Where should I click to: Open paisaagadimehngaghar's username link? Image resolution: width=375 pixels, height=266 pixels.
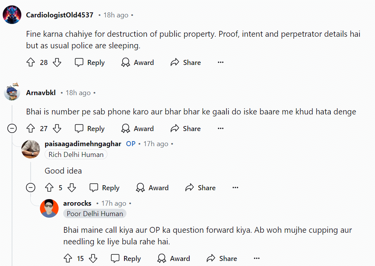pos(83,144)
